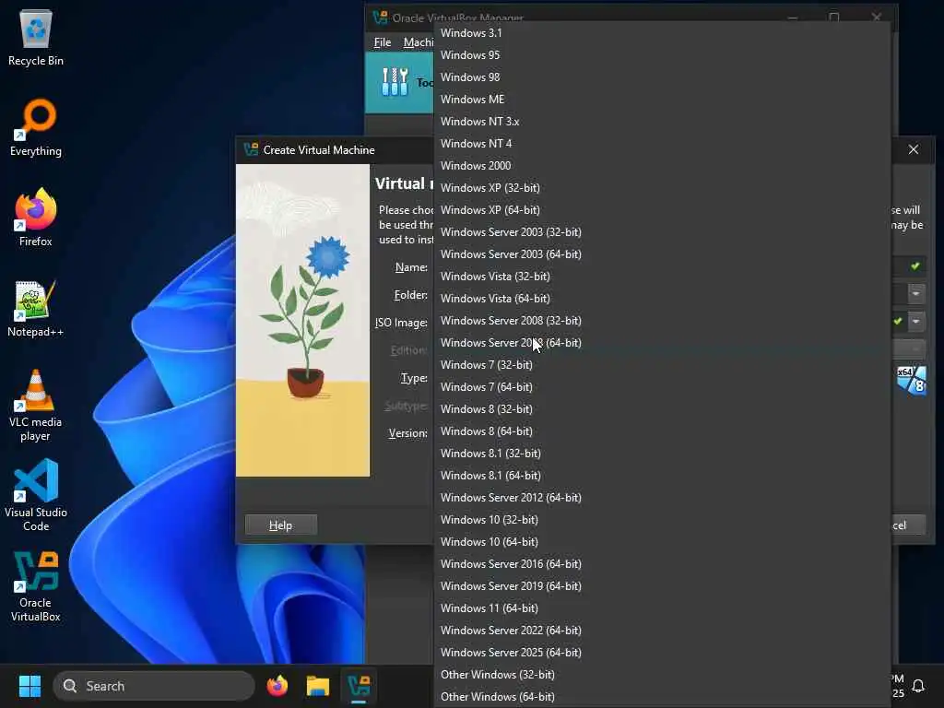This screenshot has height=708, width=944.
Task: Select Windows NT 4 option
Action: point(662,143)
